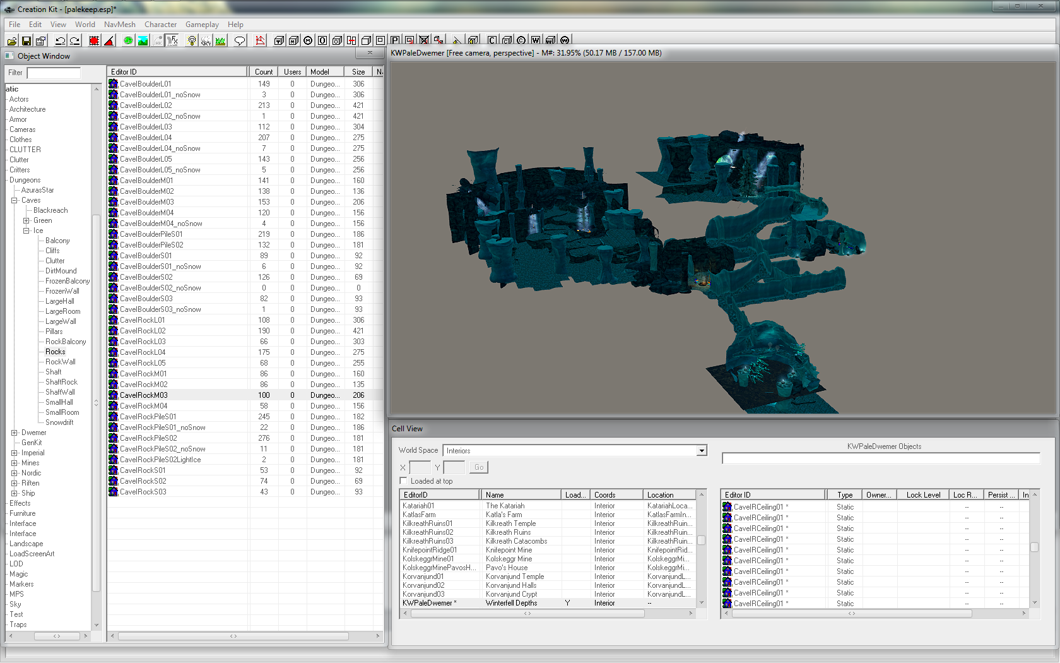Expand the Green caves tree node
This screenshot has width=1060, height=663.
(x=26, y=220)
